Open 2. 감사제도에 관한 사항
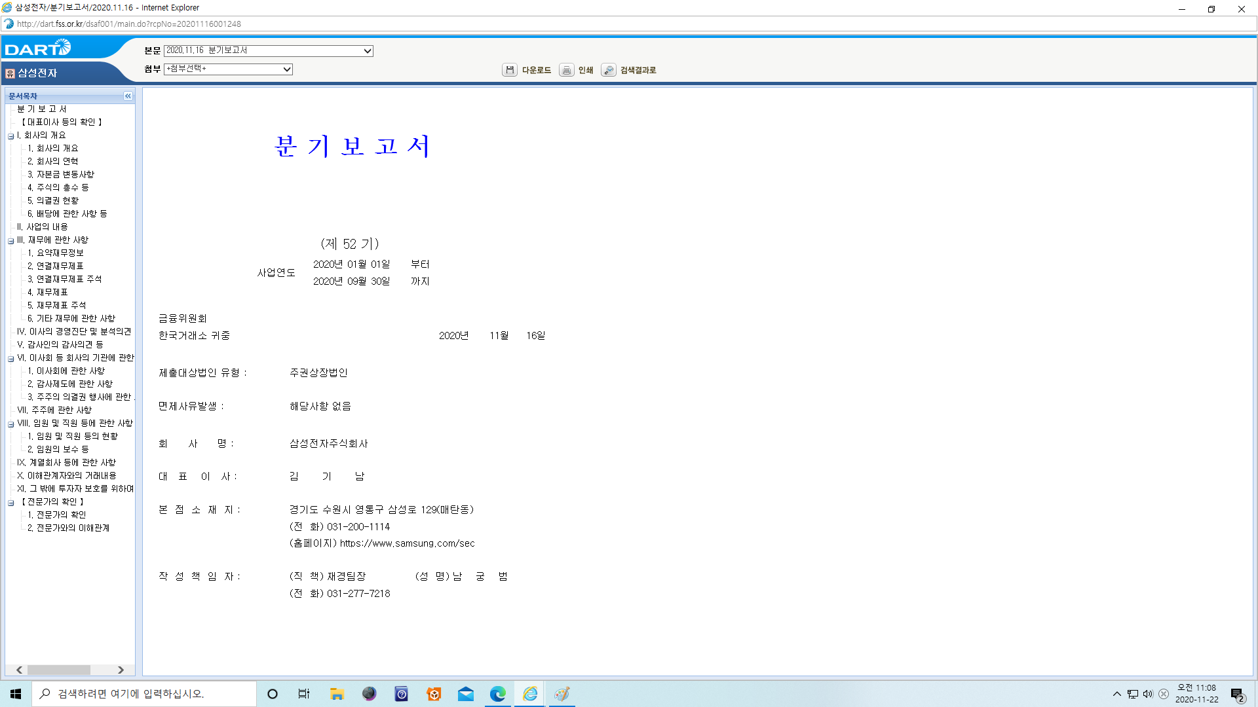 pyautogui.click(x=70, y=384)
